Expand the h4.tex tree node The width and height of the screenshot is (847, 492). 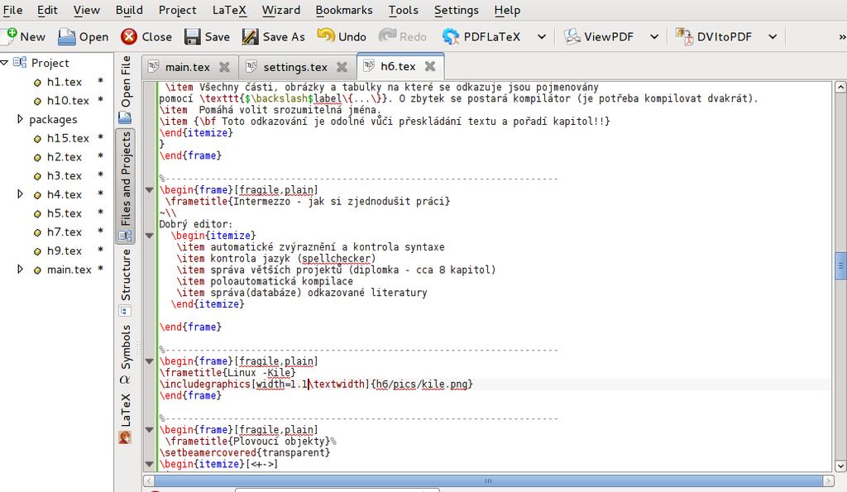(x=20, y=193)
